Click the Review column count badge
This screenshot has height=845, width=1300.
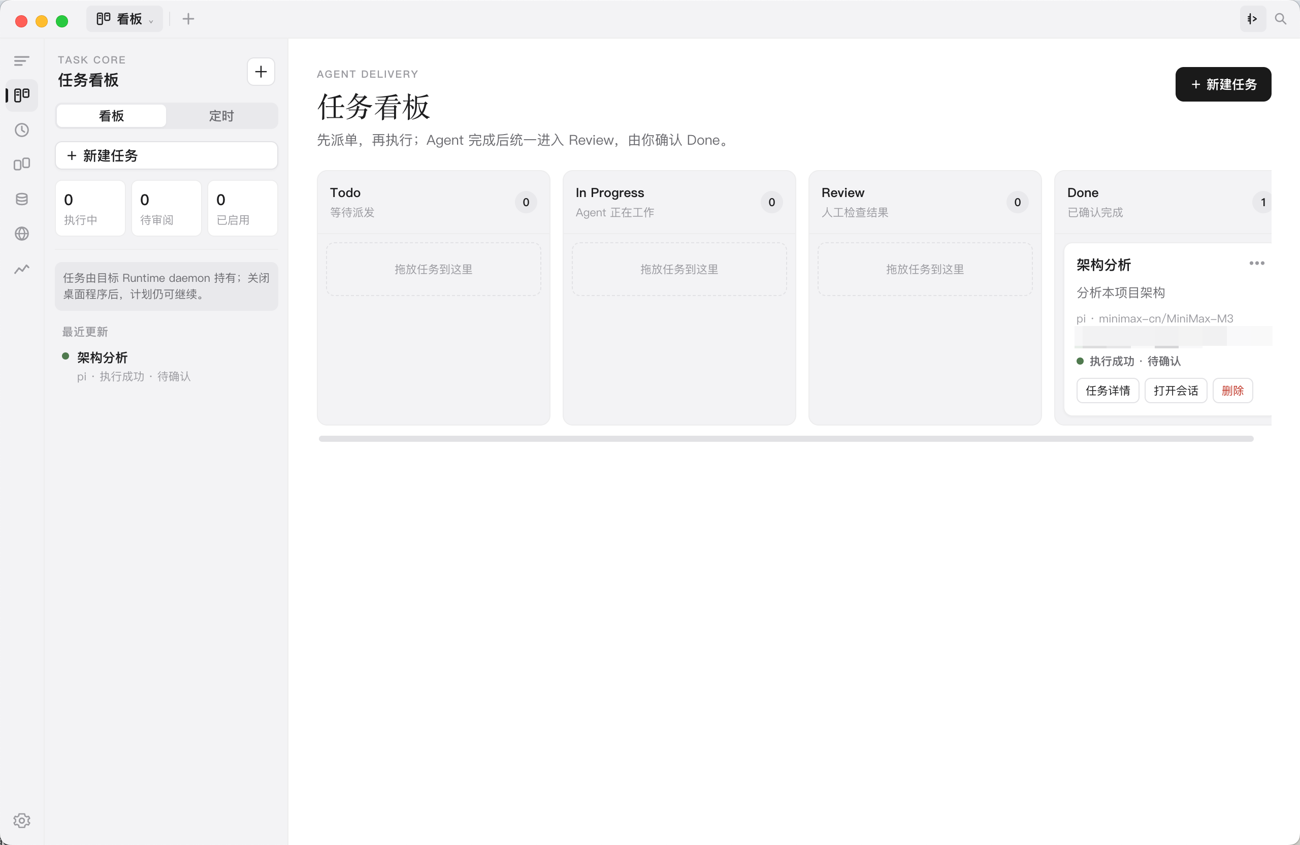[x=1017, y=203]
